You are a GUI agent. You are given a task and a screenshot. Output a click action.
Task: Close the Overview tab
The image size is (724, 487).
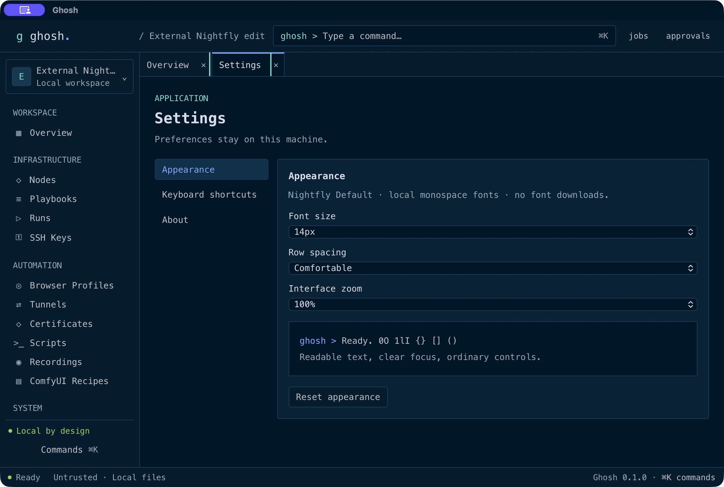tap(204, 65)
